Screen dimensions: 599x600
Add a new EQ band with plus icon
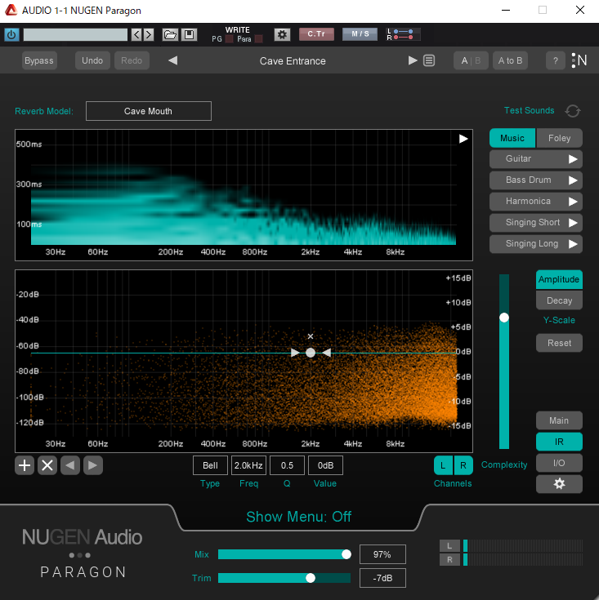[x=25, y=465]
